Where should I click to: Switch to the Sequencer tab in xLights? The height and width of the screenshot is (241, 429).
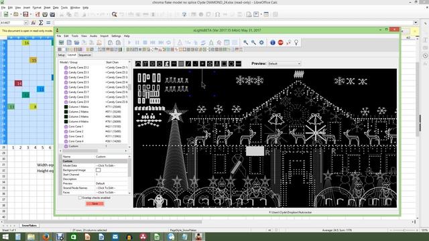(x=84, y=55)
